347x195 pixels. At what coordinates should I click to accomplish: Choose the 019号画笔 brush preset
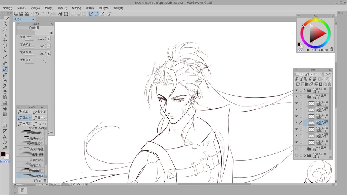(31, 143)
